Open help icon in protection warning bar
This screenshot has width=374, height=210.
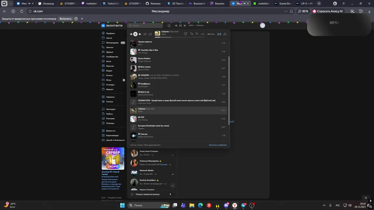point(76,19)
